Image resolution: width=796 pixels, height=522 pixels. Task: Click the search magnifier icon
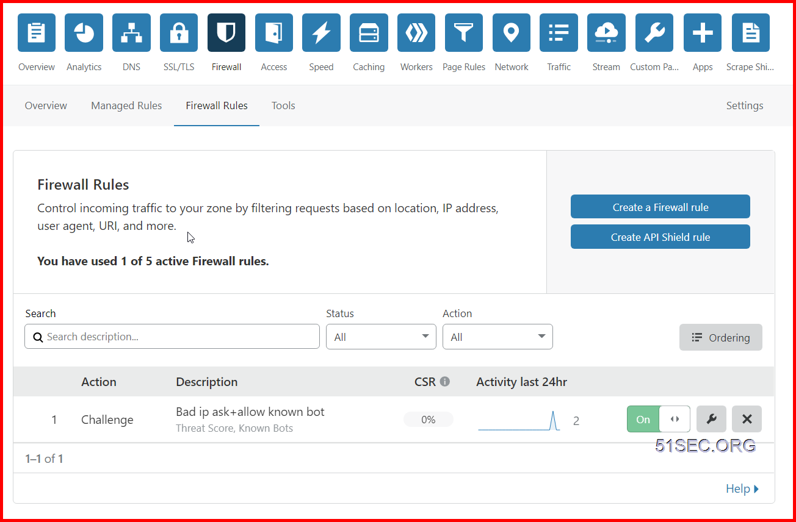38,337
